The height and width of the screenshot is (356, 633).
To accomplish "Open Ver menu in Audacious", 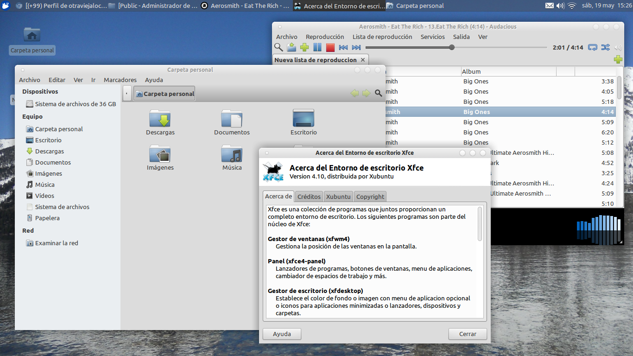I will pos(483,37).
